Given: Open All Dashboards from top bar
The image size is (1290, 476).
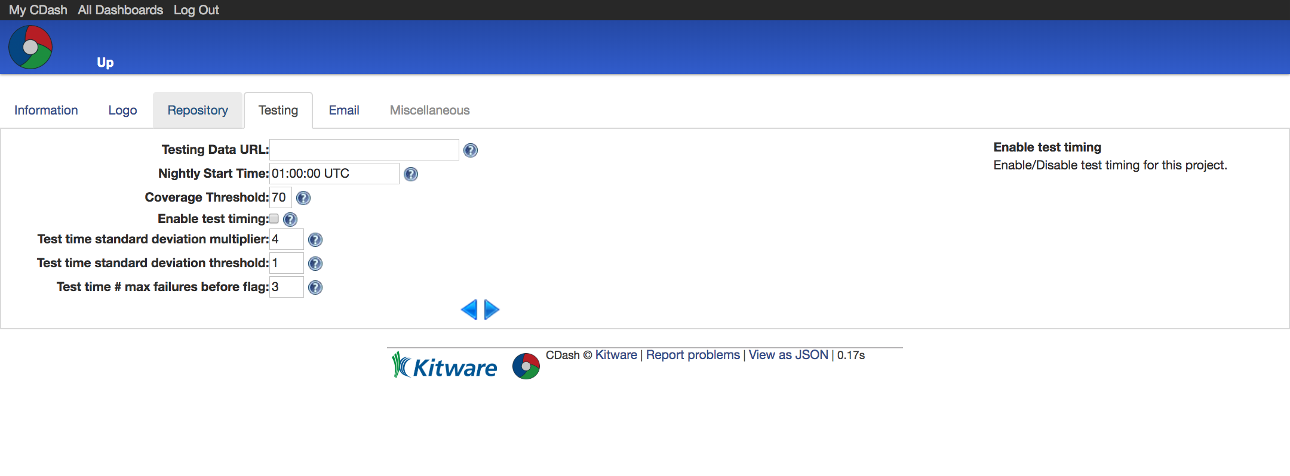Looking at the screenshot, I should [120, 10].
